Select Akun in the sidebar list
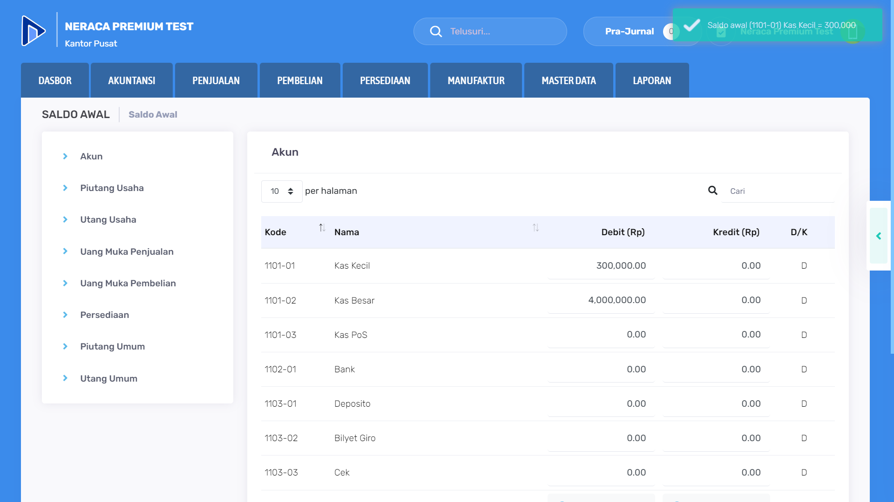 [x=91, y=156]
